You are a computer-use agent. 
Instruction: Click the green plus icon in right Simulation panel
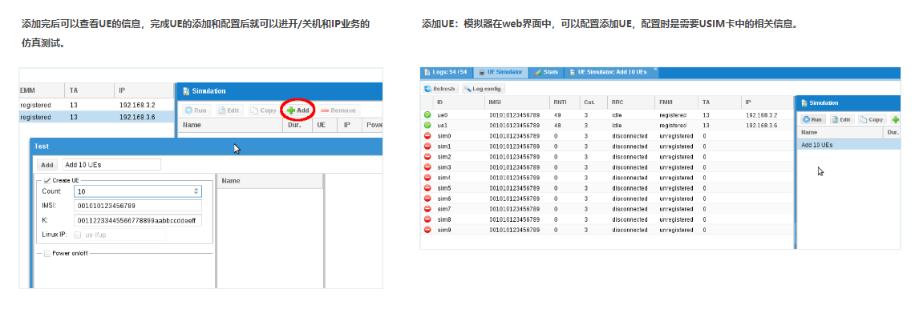(896, 118)
